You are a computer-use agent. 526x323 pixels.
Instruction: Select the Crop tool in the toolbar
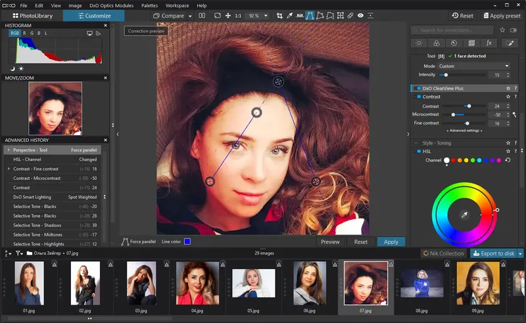279,16
